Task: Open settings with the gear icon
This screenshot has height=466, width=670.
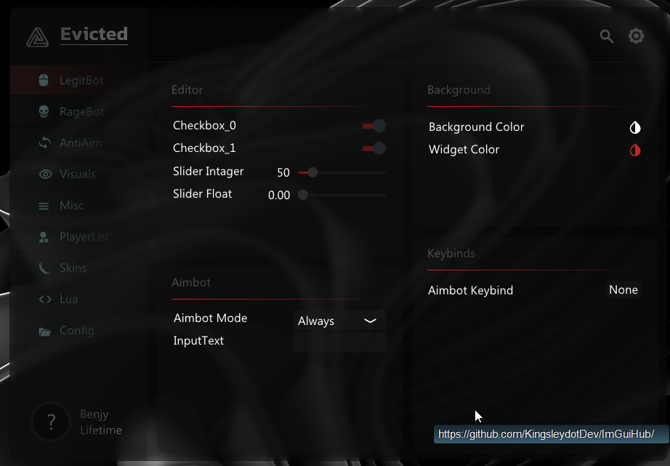Action: point(636,36)
